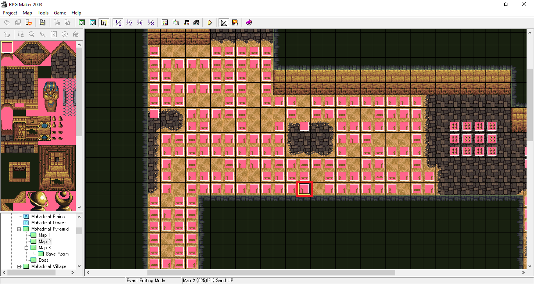534x284 pixels.
Task: Choose the Ellipse draw tool
Action: pyautogui.click(x=65, y=34)
